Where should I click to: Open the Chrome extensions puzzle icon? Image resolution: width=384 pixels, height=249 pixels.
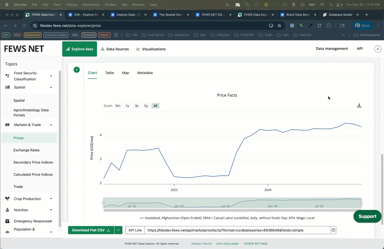click(329, 26)
